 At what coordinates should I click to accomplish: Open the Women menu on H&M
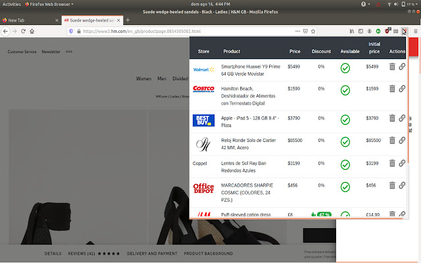(x=143, y=79)
